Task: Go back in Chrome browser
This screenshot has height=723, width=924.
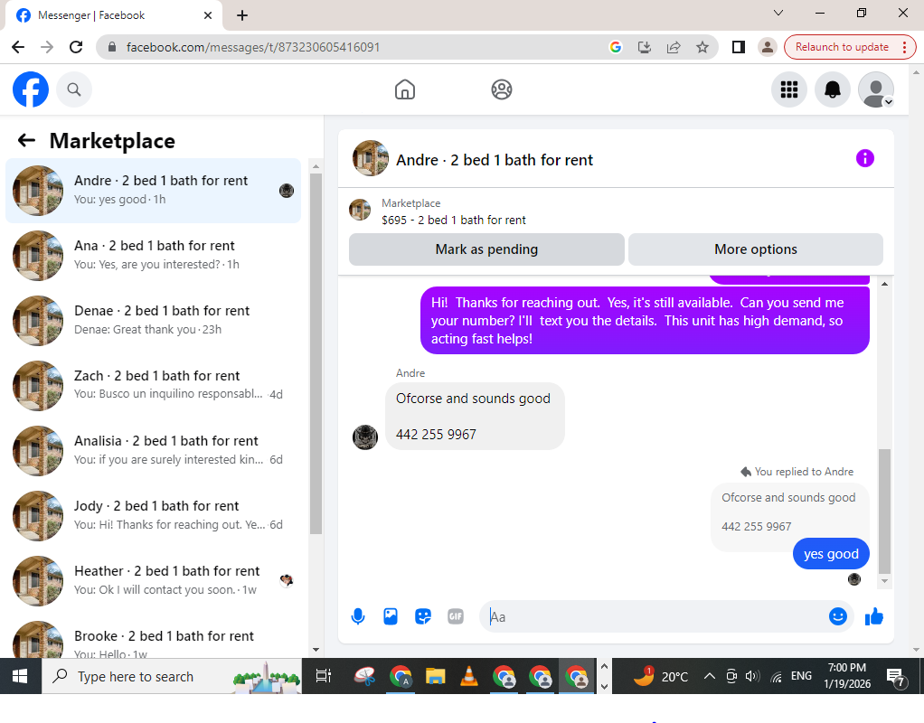Action: (x=18, y=47)
